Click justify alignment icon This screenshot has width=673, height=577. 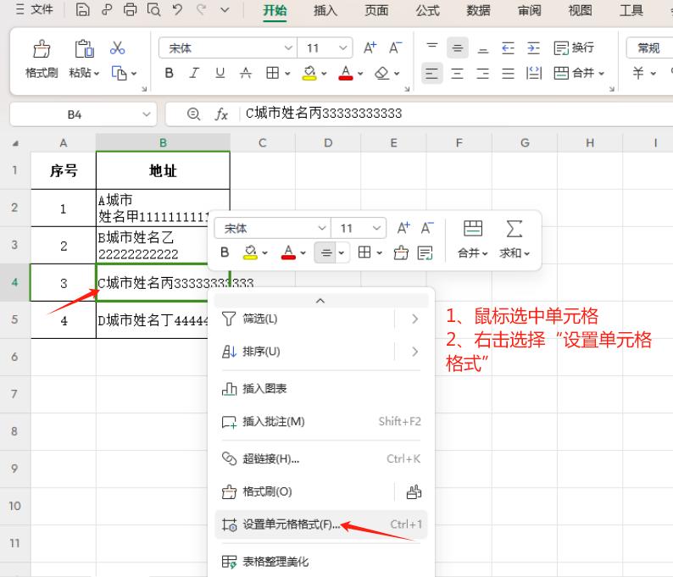click(509, 74)
